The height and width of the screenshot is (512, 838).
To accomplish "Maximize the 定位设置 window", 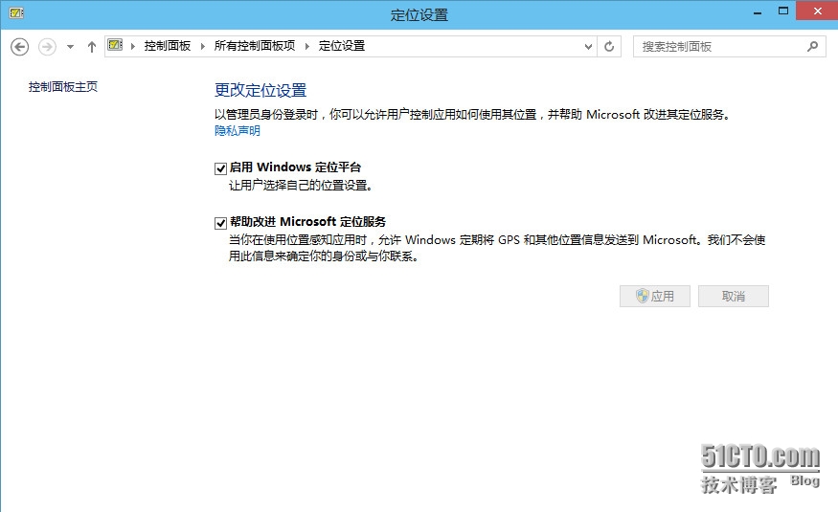I will pyautogui.click(x=783, y=11).
